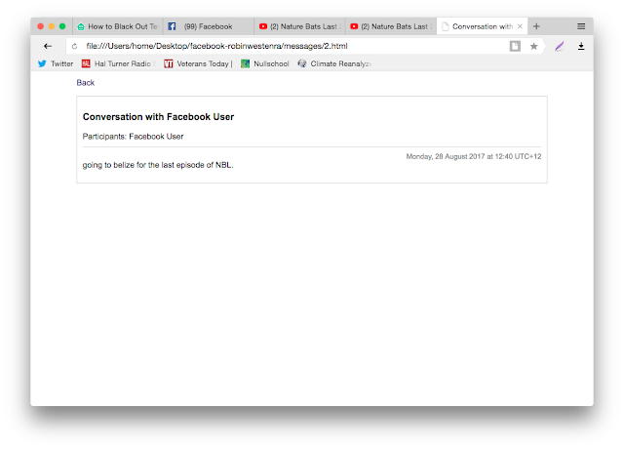Image resolution: width=624 pixels, height=450 pixels.
Task: Open Veterans Today bookmark label
Action: (x=205, y=63)
